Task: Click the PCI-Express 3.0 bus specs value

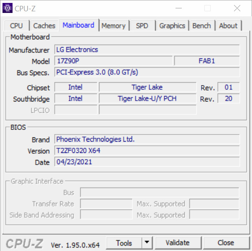Action: (147, 72)
